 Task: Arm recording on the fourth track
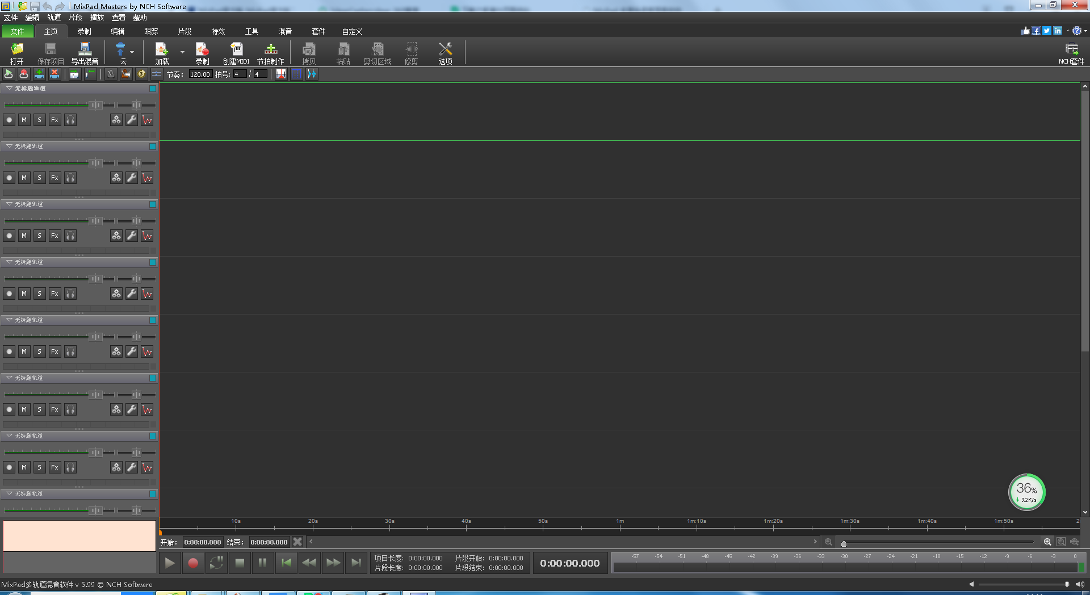9,294
